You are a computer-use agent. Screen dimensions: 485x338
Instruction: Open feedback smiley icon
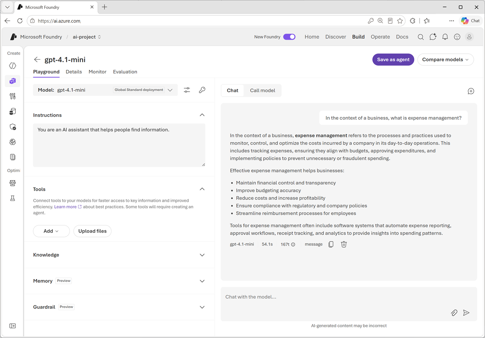tap(457, 37)
